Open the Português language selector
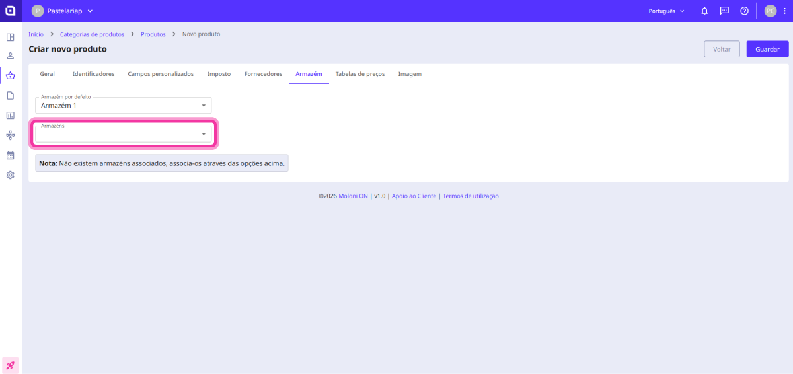Image resolution: width=793 pixels, height=374 pixels. [666, 11]
